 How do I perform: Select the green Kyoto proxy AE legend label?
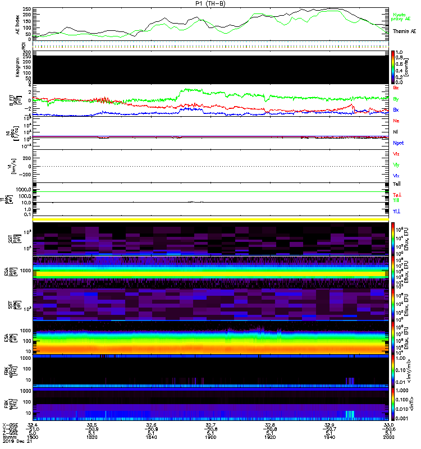(x=400, y=17)
